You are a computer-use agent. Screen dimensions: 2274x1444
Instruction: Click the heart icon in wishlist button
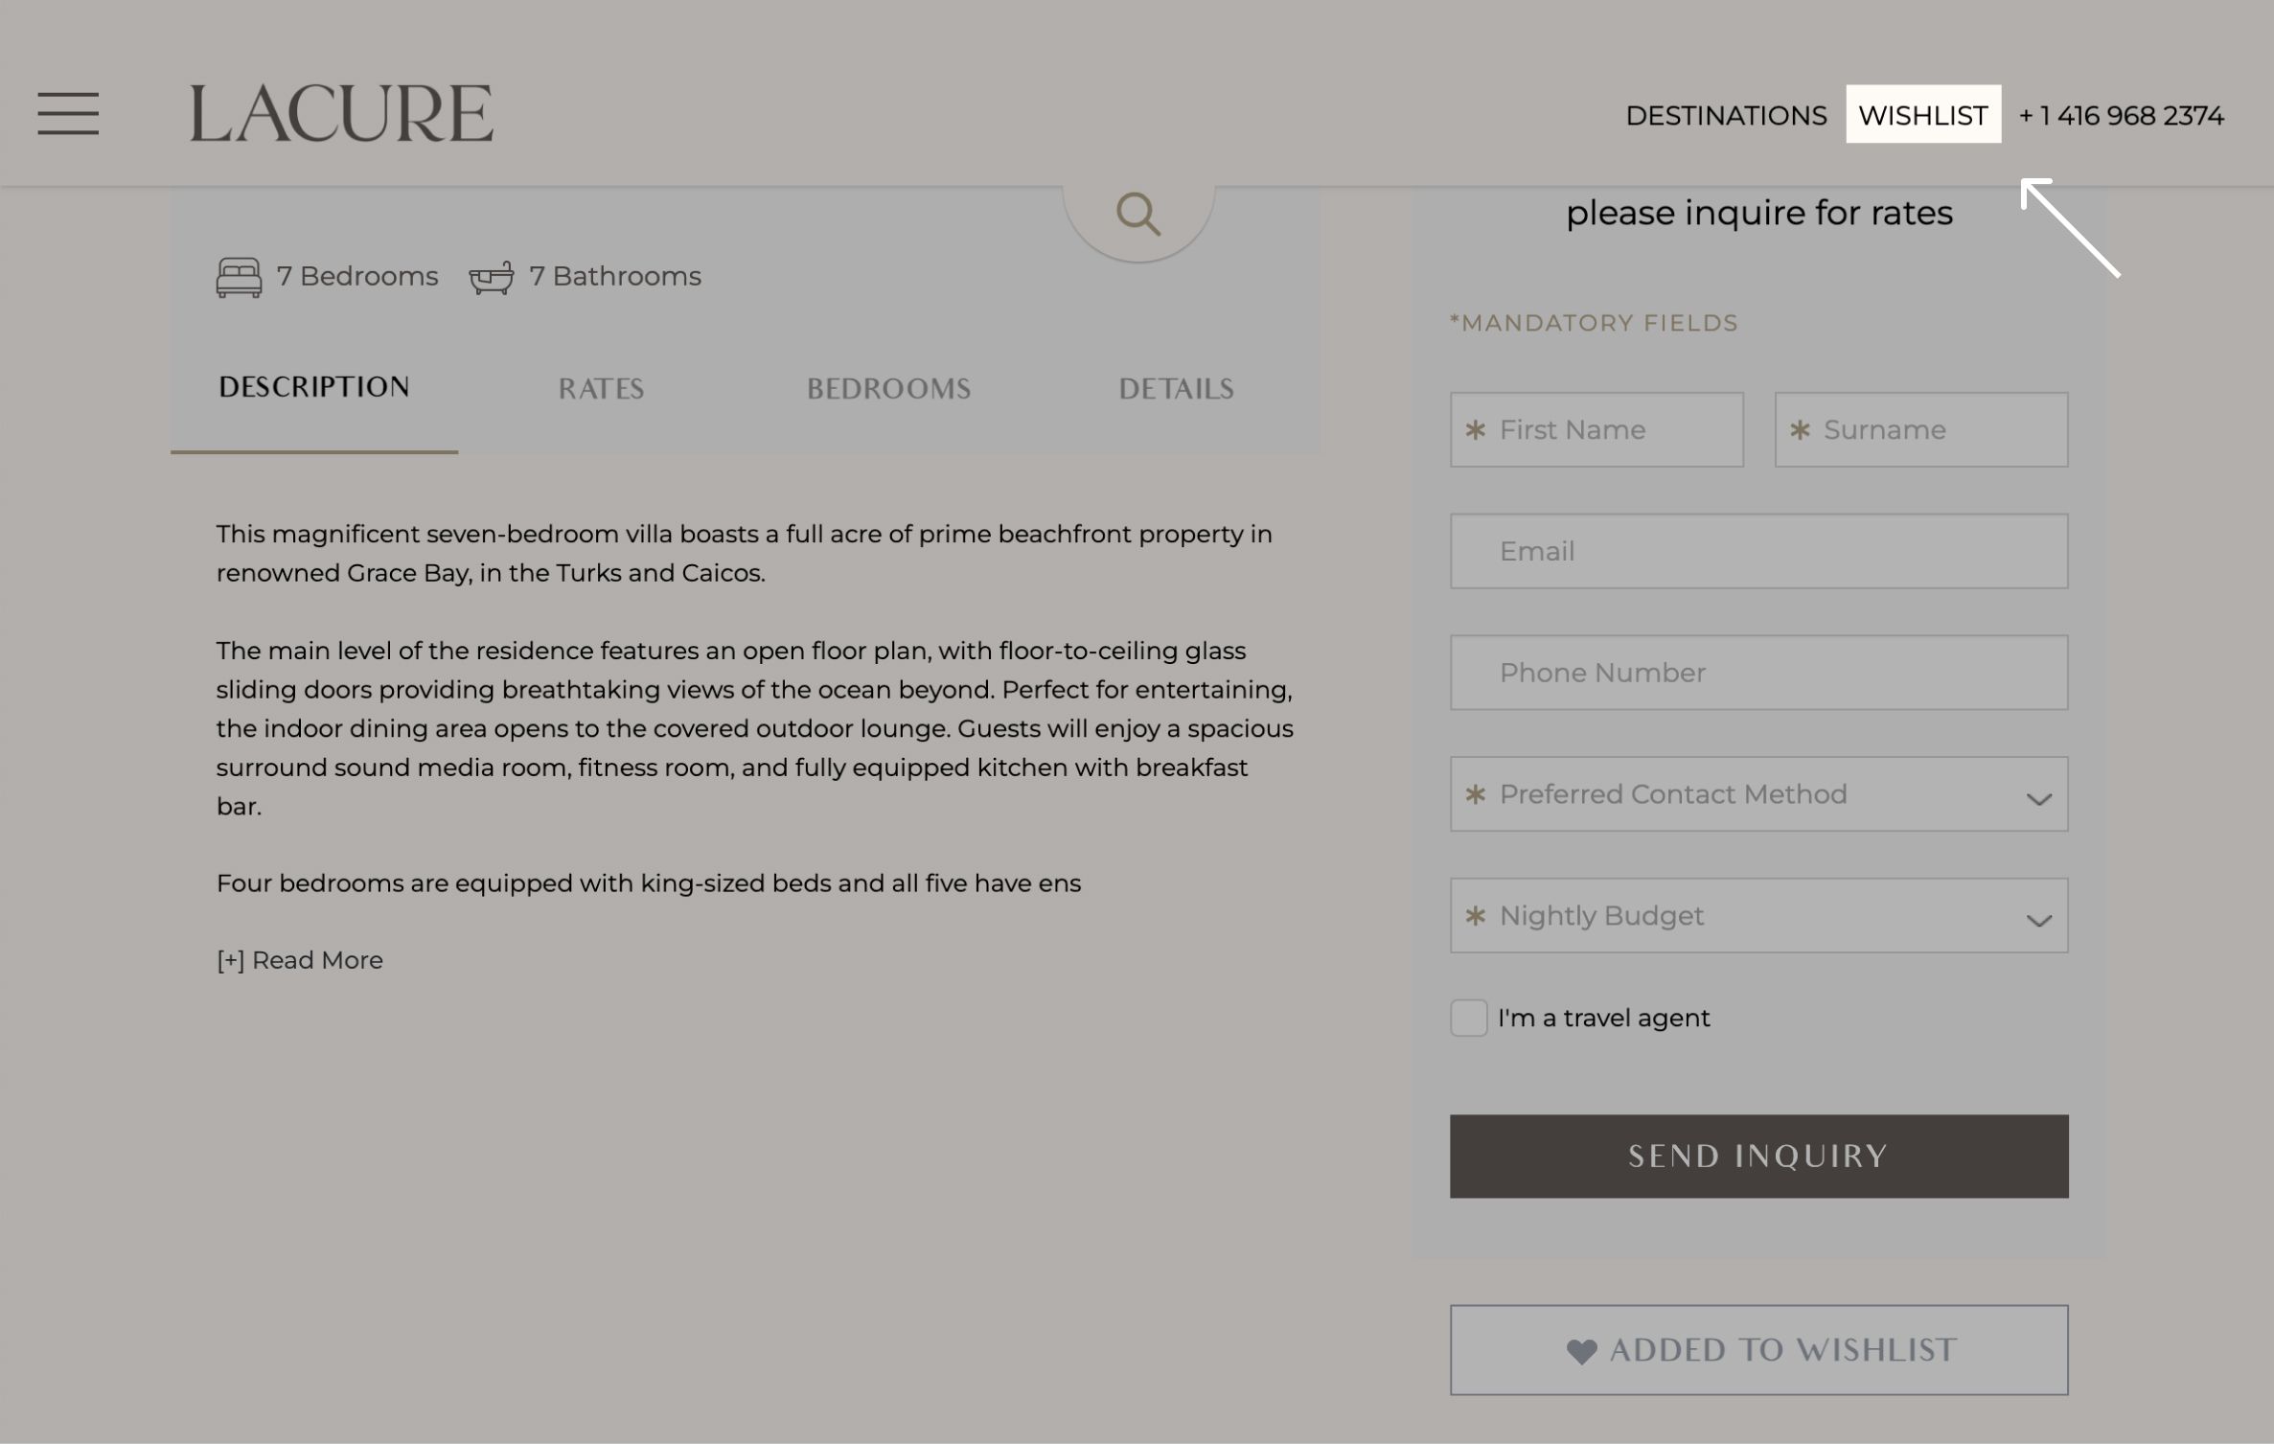[1581, 1351]
